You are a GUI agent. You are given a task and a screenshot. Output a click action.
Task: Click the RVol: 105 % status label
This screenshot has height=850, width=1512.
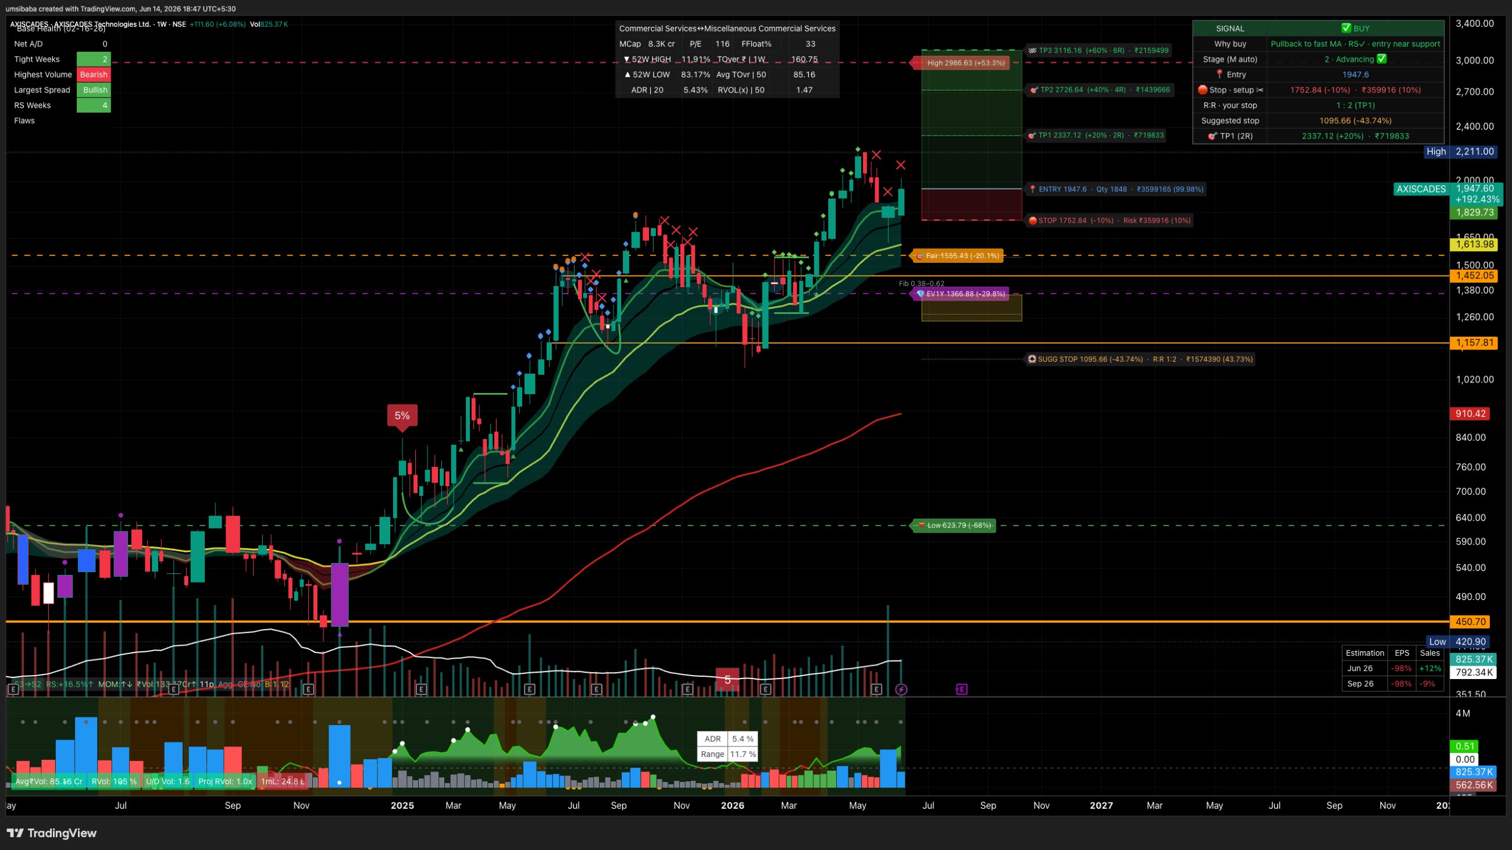[114, 781]
